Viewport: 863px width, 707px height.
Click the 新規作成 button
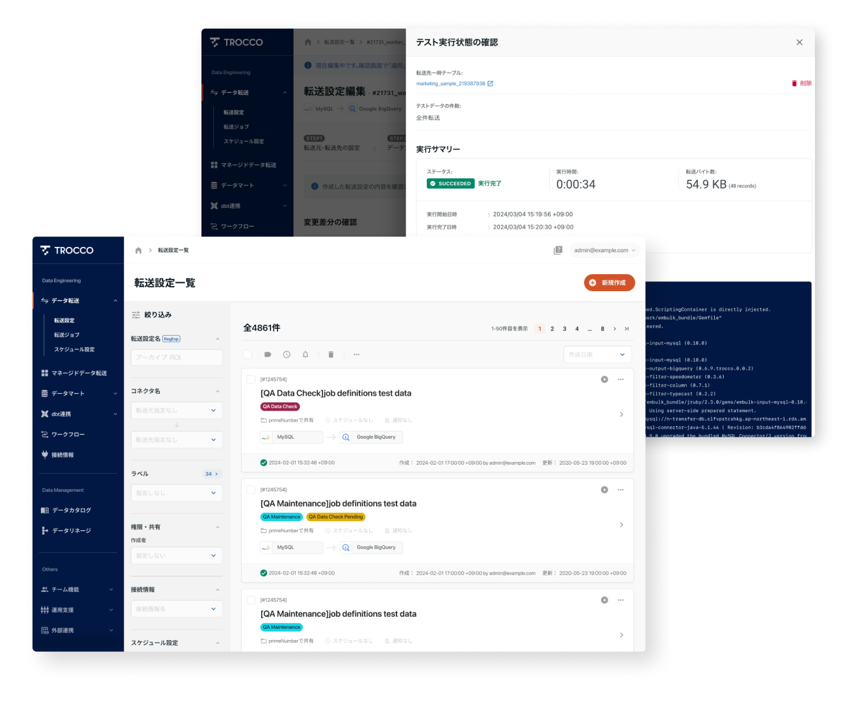[609, 283]
